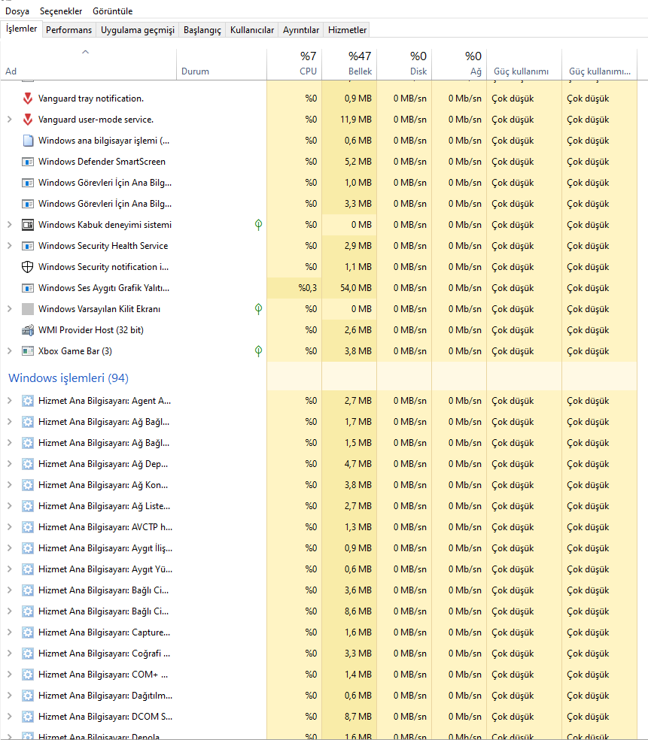Sort by the CPU column header
Image resolution: width=648 pixels, height=740 pixels.
pos(294,64)
